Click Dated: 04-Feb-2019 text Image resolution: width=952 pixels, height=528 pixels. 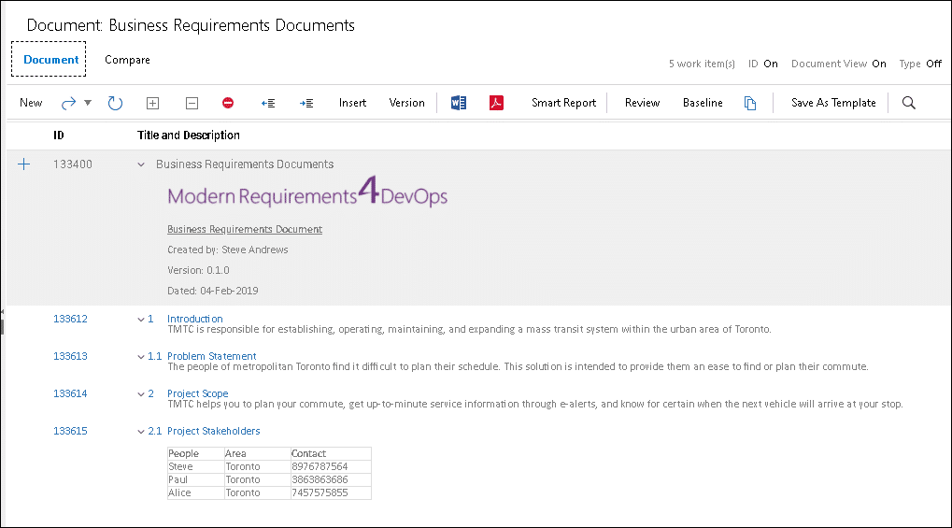tap(212, 291)
